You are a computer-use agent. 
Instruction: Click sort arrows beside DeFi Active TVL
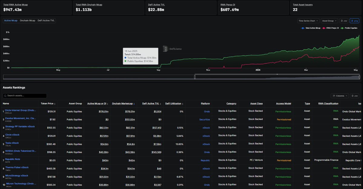[160, 104]
